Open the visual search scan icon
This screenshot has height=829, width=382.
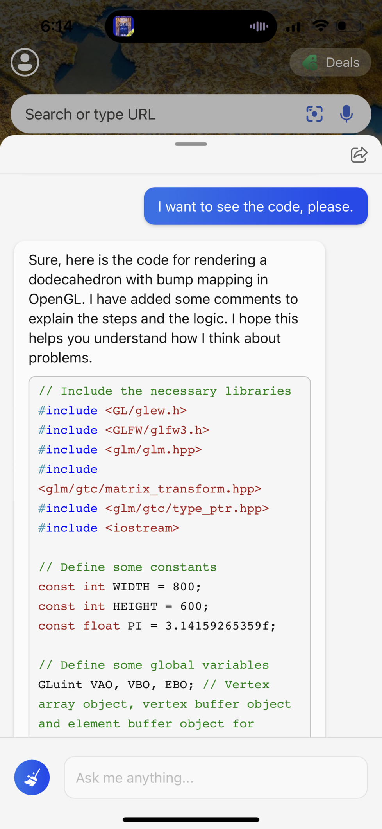[314, 114]
